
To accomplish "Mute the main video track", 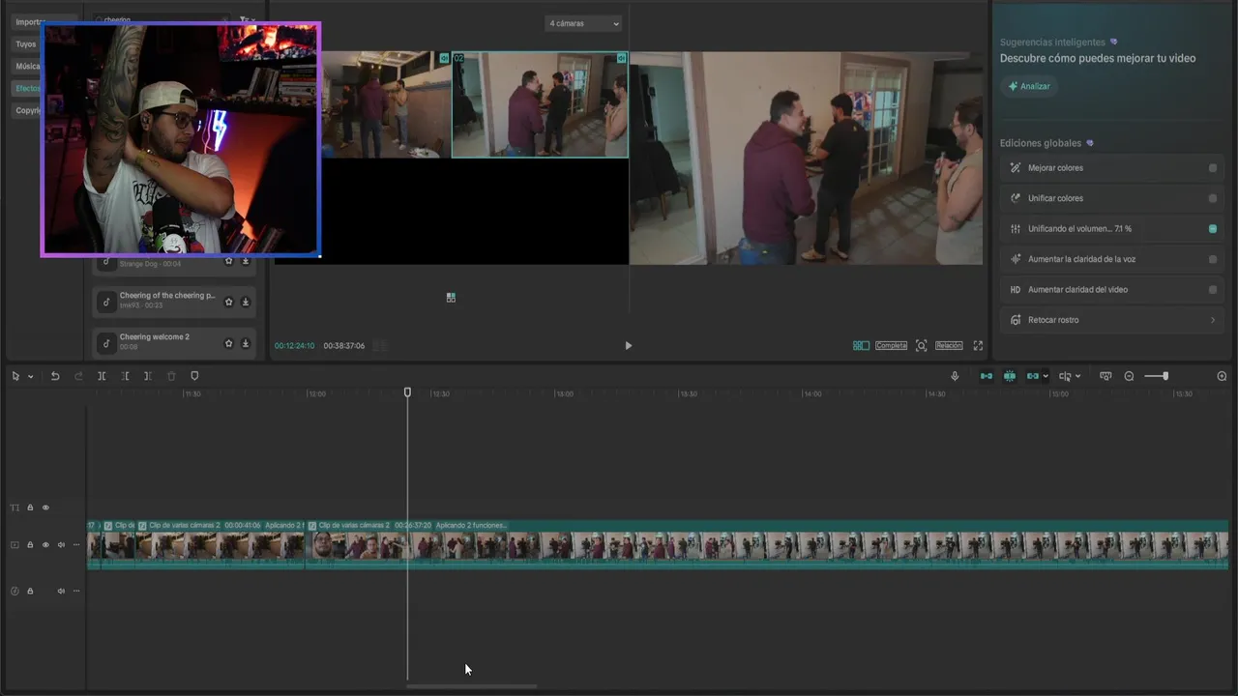I will (61, 545).
